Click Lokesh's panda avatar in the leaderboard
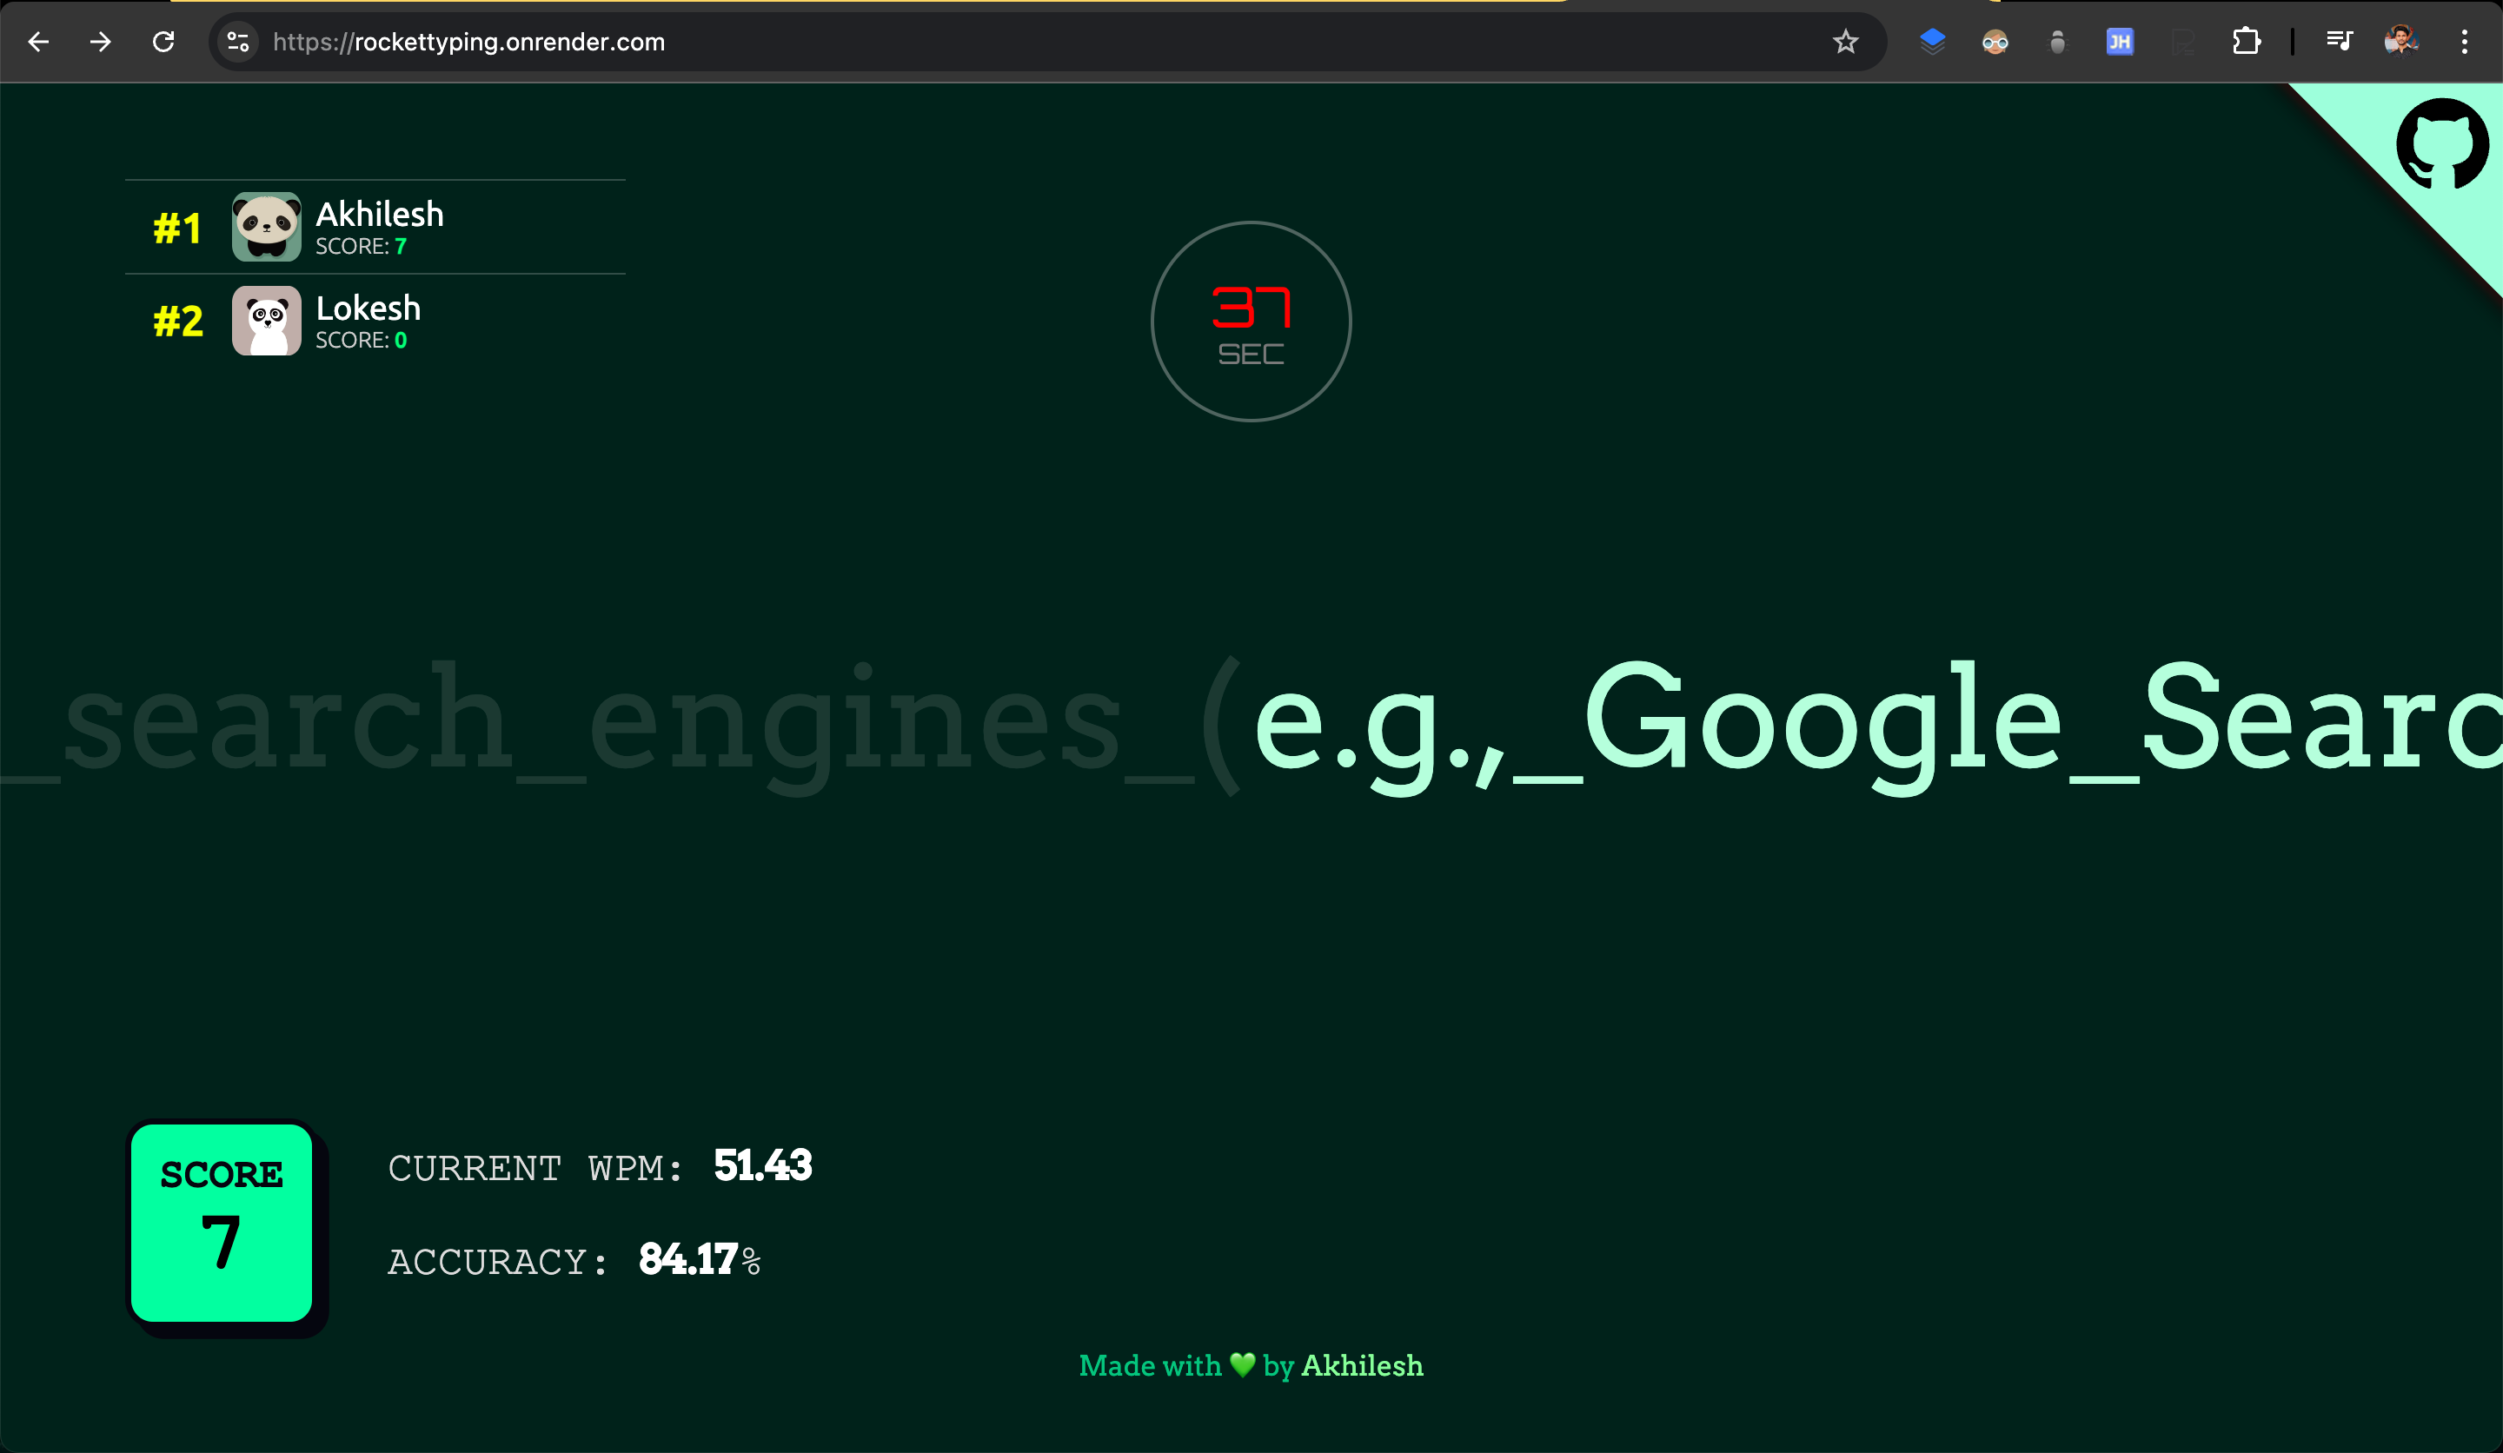The image size is (2503, 1453). [x=266, y=321]
